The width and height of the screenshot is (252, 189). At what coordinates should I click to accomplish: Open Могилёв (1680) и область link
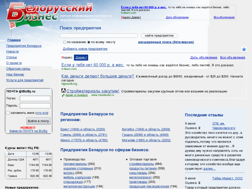(146, 140)
